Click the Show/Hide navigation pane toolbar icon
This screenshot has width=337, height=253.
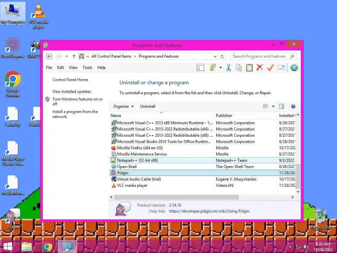coord(200,68)
